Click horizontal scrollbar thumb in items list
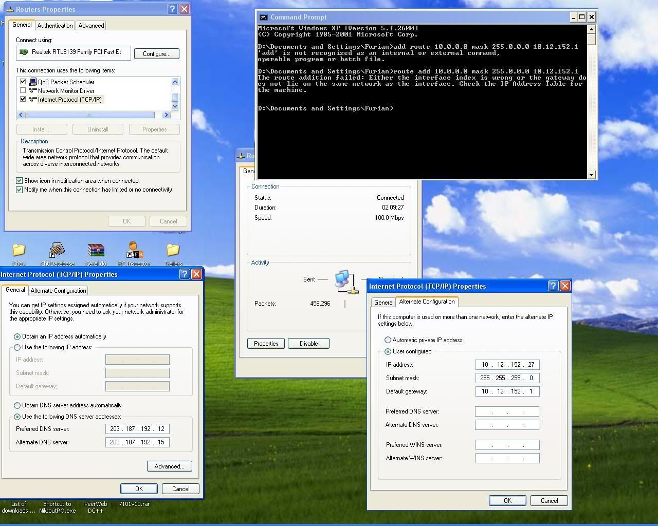This screenshot has height=526, width=658. (x=89, y=115)
